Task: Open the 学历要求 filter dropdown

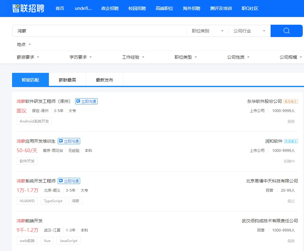Action: 80,57
